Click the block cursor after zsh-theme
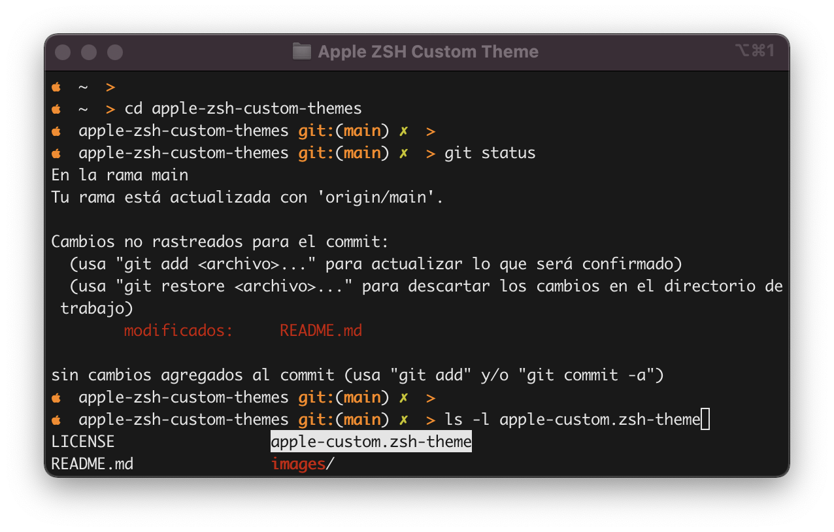This screenshot has width=834, height=532. (x=705, y=420)
